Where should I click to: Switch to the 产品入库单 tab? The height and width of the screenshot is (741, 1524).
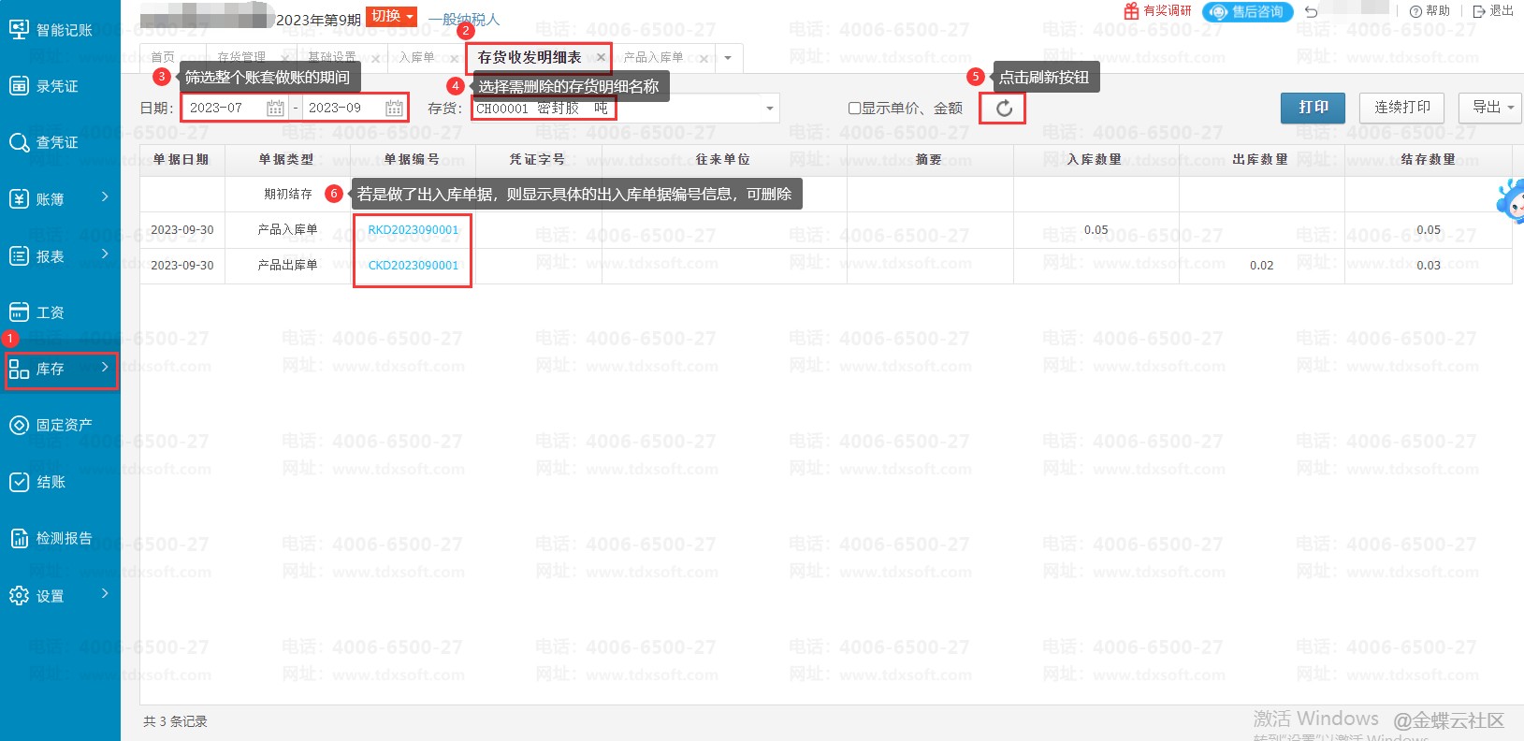pyautogui.click(x=654, y=58)
